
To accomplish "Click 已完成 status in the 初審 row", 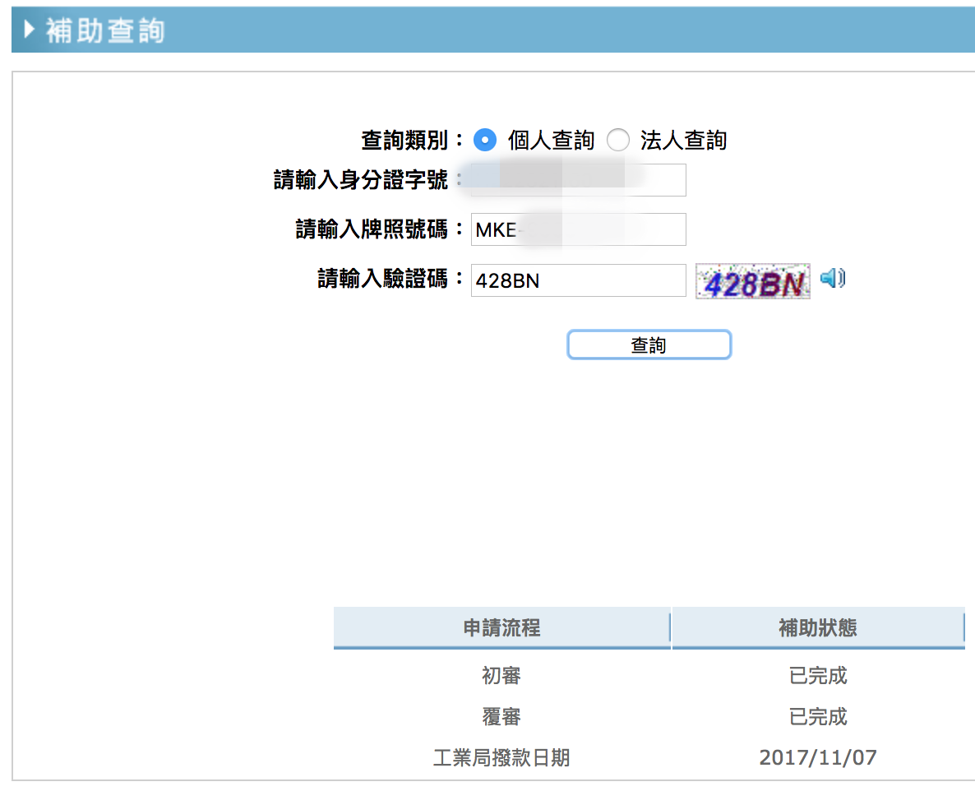I will 817,676.
